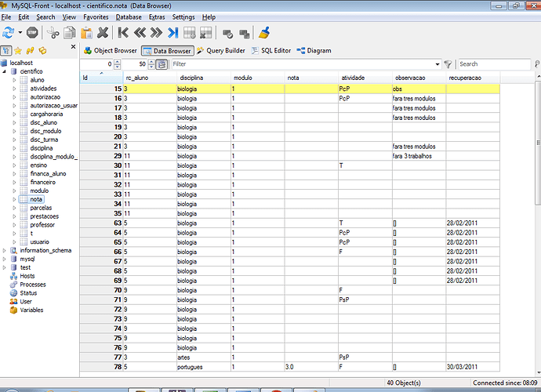Click the 'artes' cell in row 77
The height and width of the screenshot is (392, 541).
(x=204, y=358)
